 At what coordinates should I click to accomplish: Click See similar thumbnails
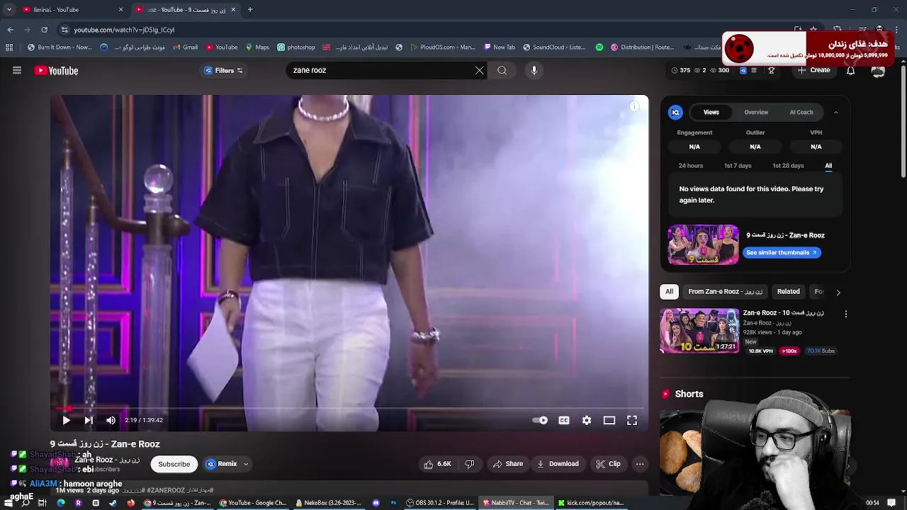782,252
